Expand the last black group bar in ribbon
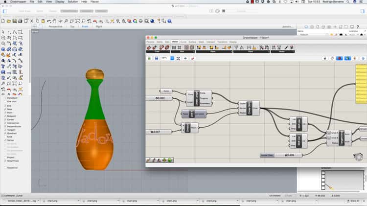The width and height of the screenshot is (367, 206). tap(282, 51)
